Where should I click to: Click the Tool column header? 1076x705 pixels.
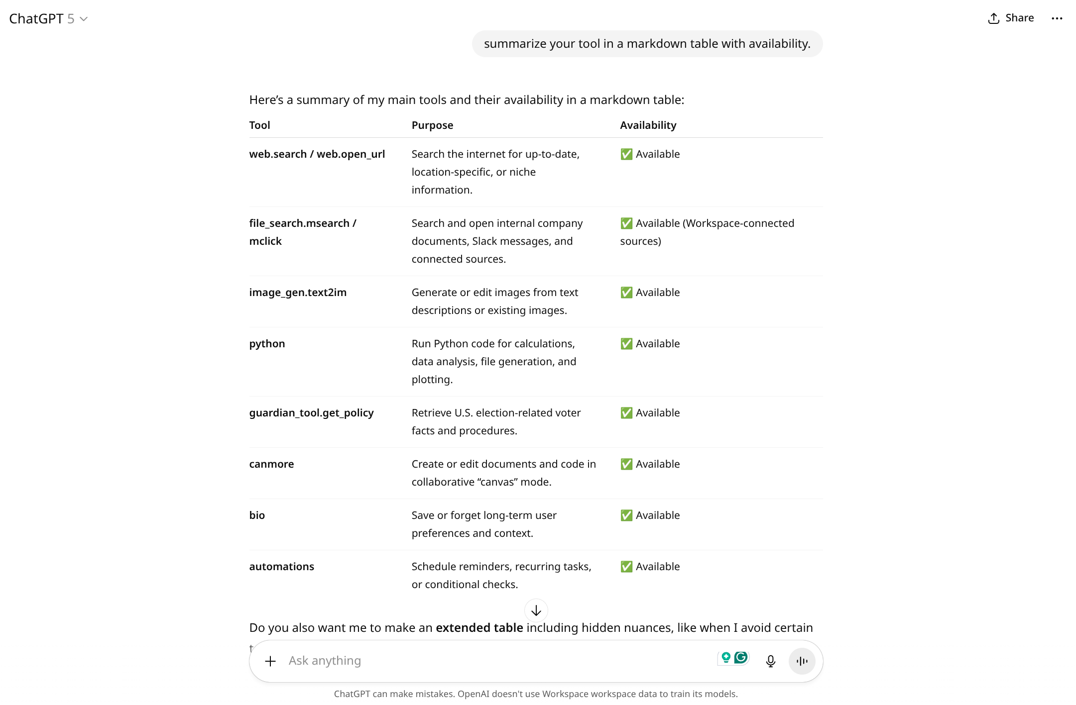[259, 125]
